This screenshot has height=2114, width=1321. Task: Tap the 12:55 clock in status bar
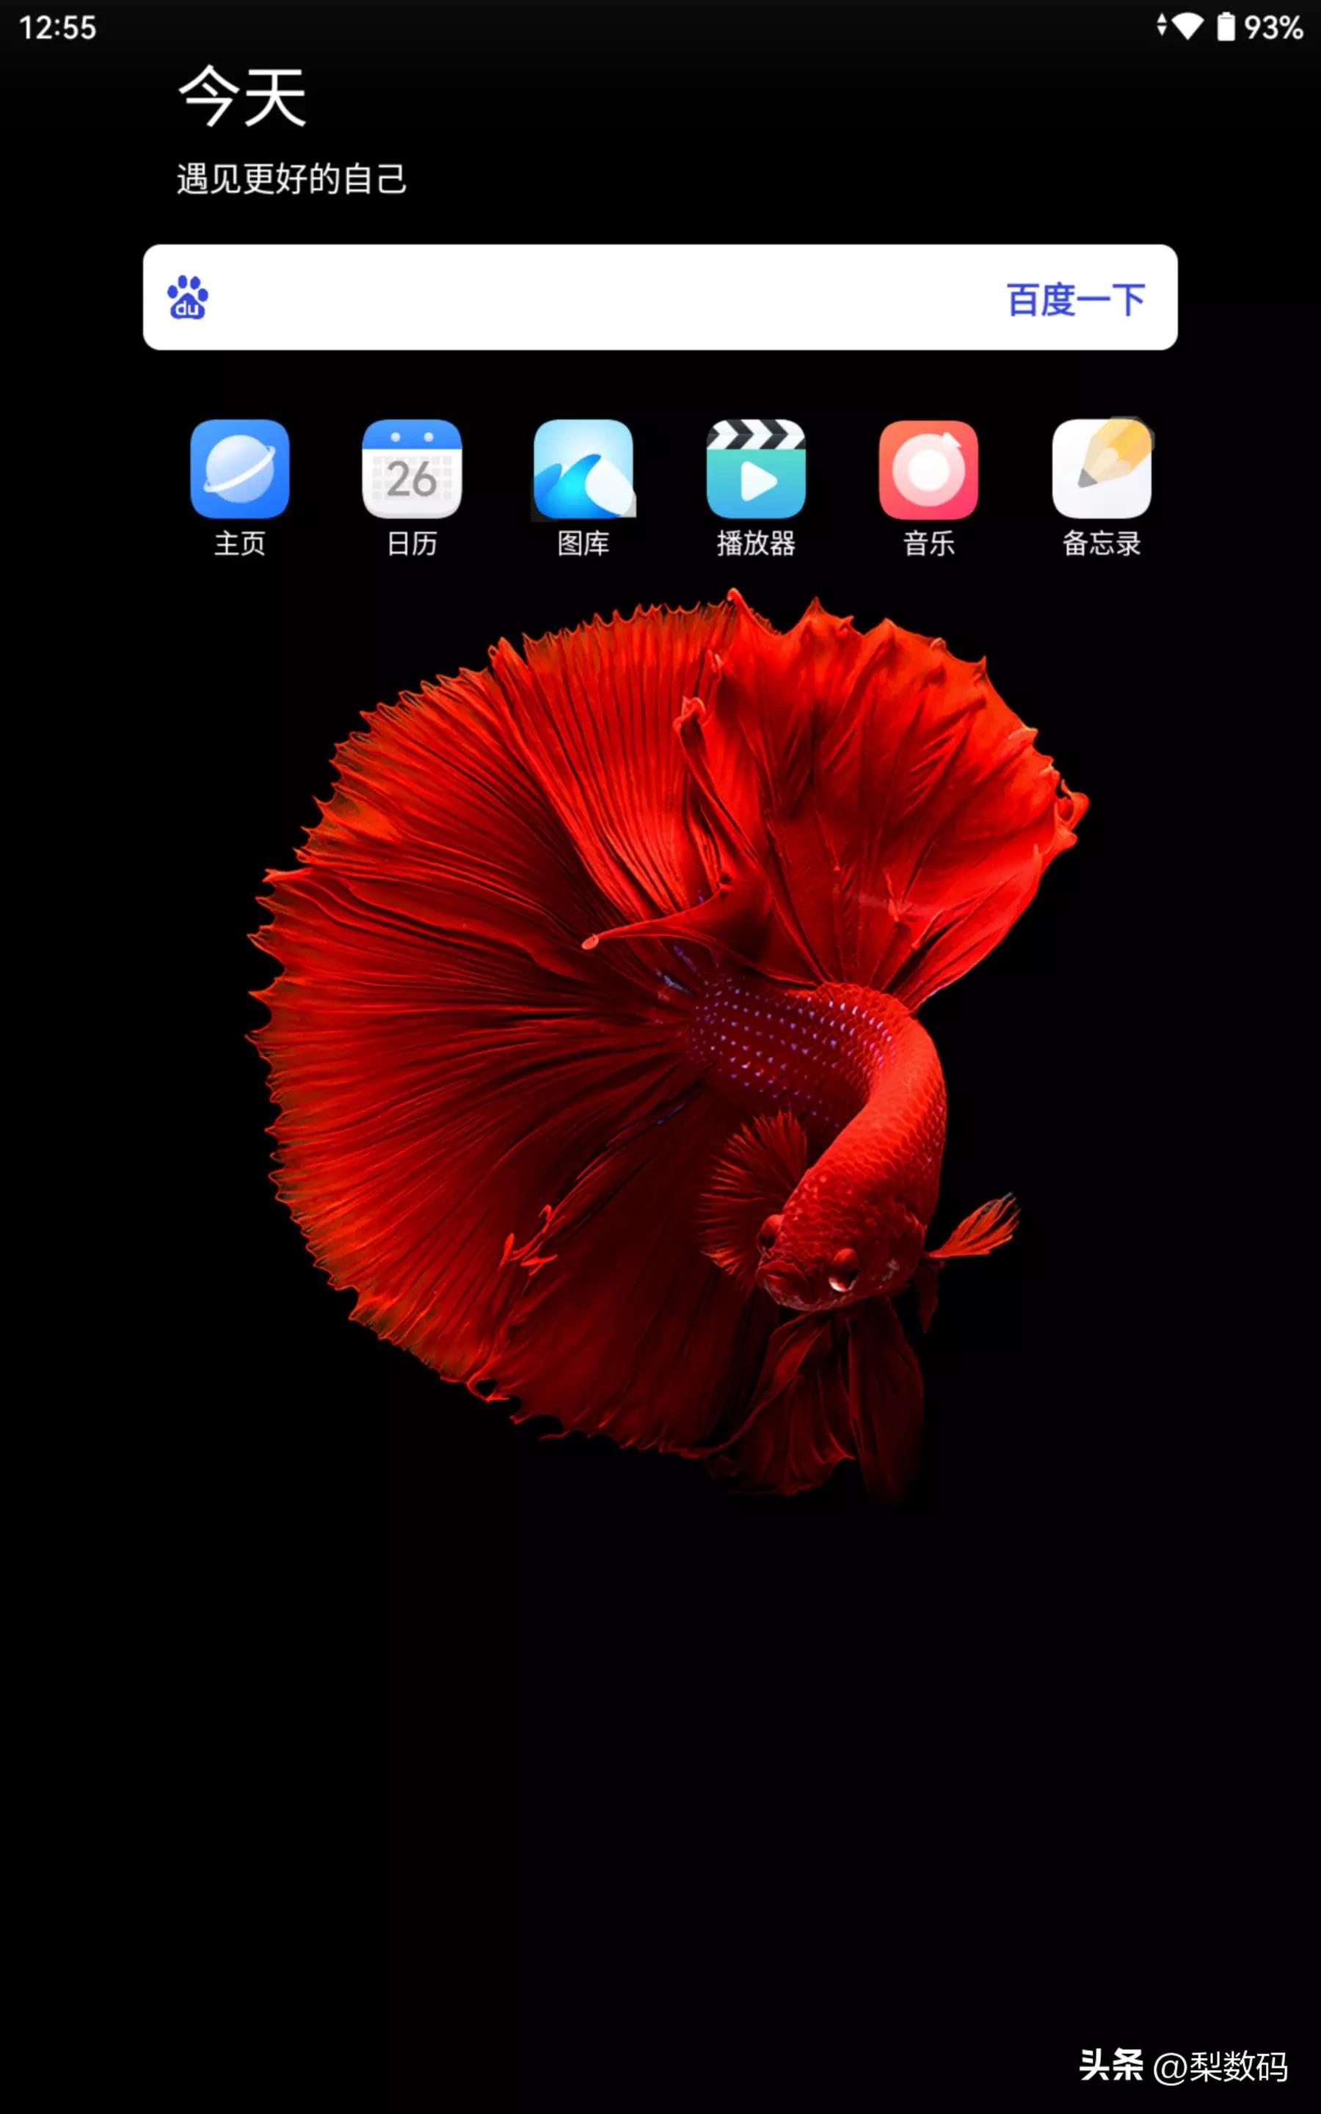point(58,28)
